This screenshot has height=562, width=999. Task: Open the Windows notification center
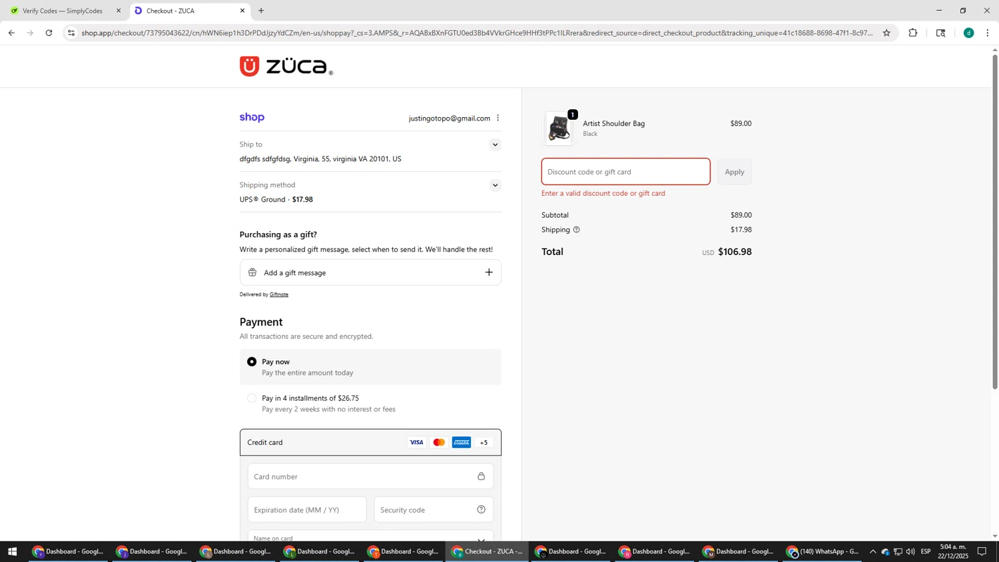tap(982, 551)
